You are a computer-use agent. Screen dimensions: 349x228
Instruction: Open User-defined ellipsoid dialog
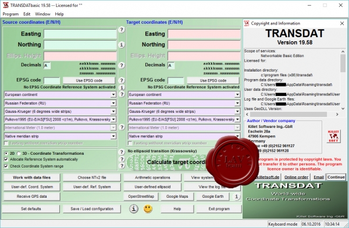[x=152, y=187]
